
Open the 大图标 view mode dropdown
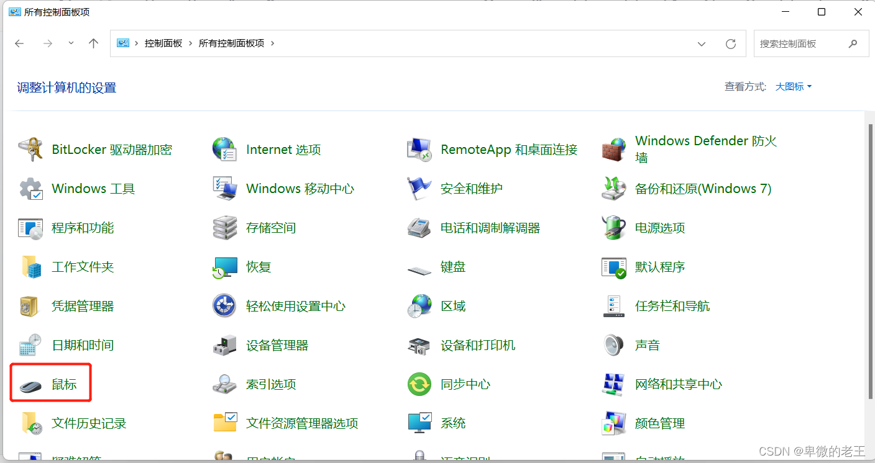pos(794,87)
